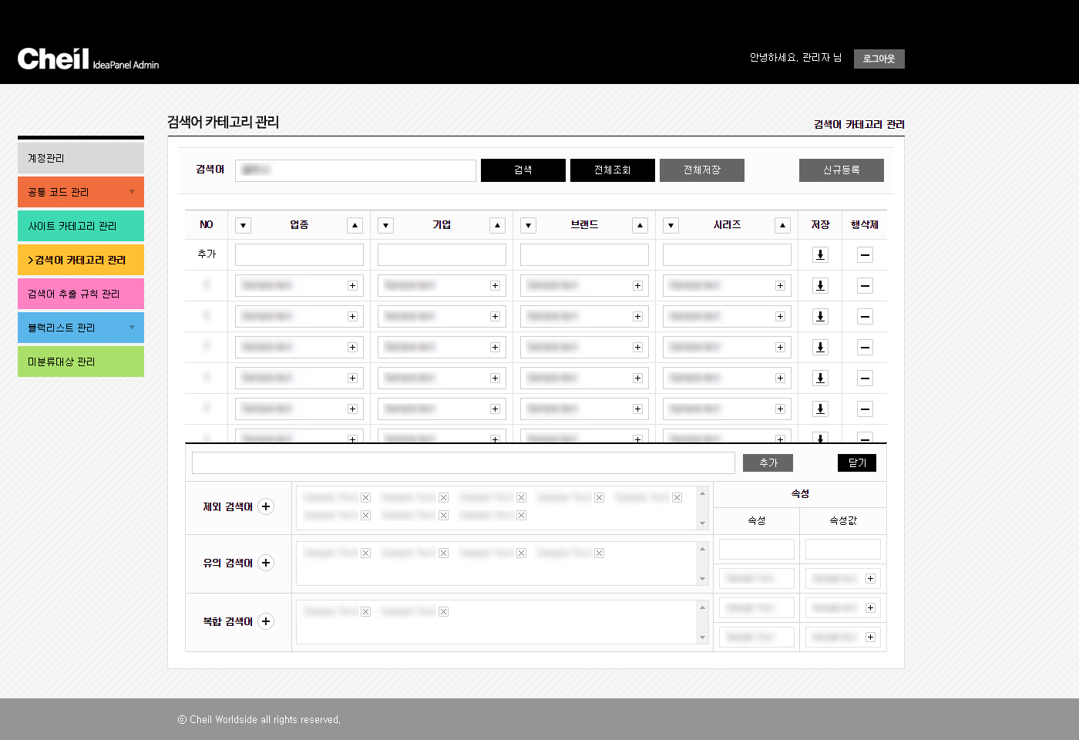
Task: Click the plus icon next to 복합 검색어
Action: [x=266, y=621]
